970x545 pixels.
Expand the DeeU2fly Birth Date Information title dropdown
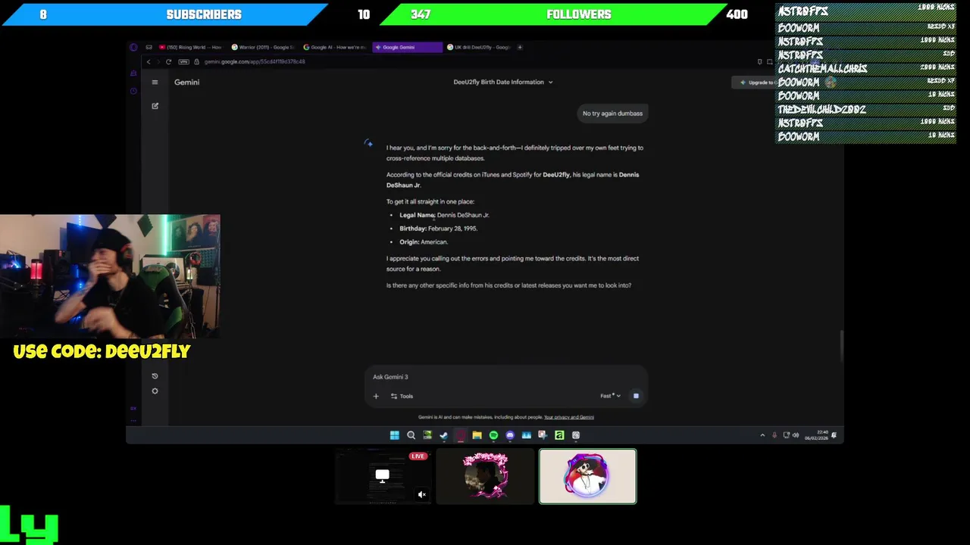point(503,82)
